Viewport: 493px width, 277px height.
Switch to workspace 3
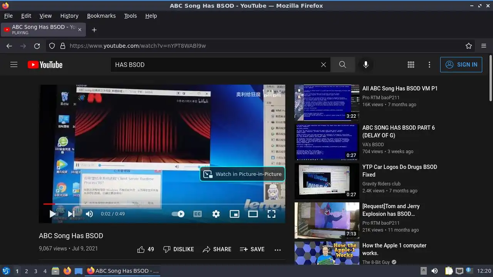coord(35,271)
